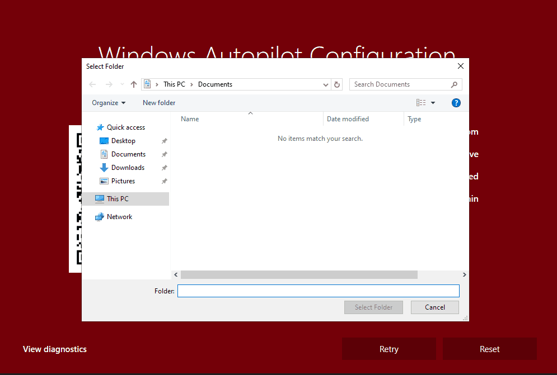Click the search magnifier icon

(454, 84)
